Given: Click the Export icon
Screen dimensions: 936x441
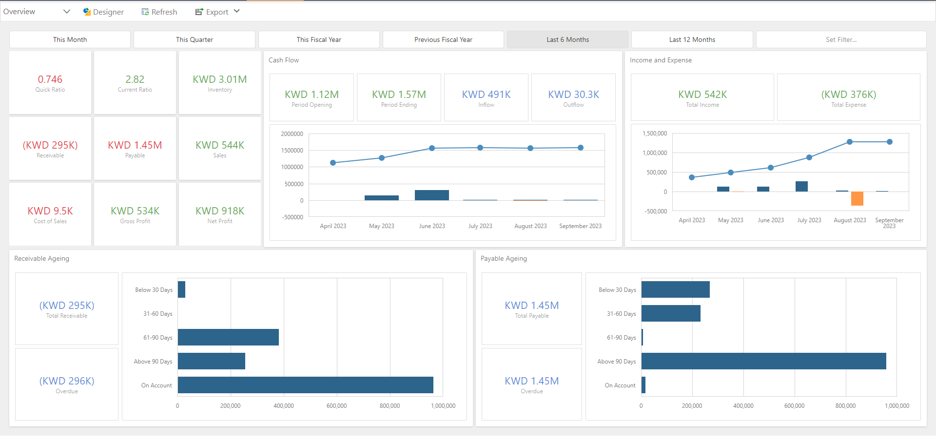Looking at the screenshot, I should pyautogui.click(x=199, y=12).
